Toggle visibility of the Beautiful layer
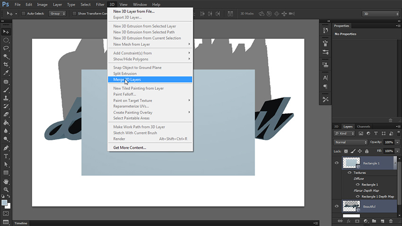 coord(337,206)
